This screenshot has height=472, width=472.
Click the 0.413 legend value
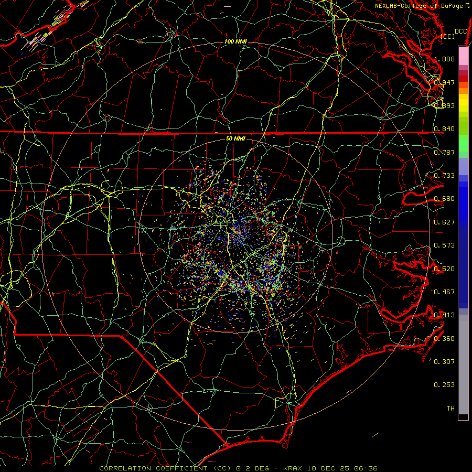(444, 315)
